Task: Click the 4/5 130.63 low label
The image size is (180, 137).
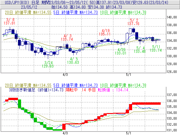Action: [x=73, y=61]
